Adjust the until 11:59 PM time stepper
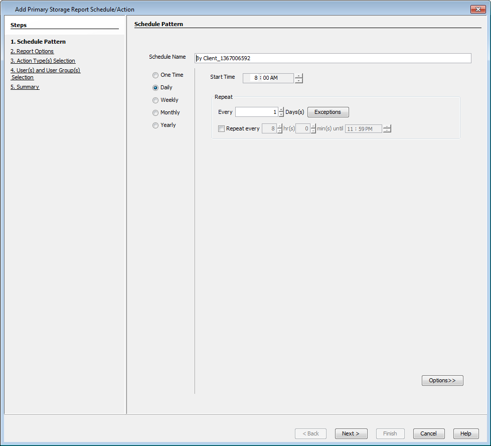 pyautogui.click(x=387, y=128)
